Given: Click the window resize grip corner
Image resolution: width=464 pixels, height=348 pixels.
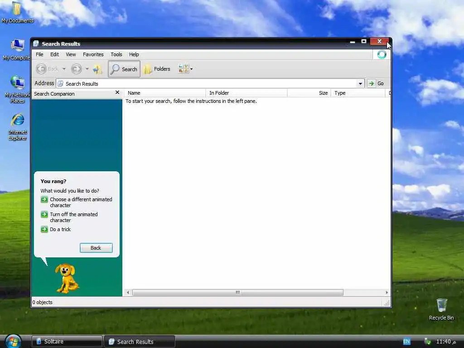Looking at the screenshot, I should (x=387, y=303).
